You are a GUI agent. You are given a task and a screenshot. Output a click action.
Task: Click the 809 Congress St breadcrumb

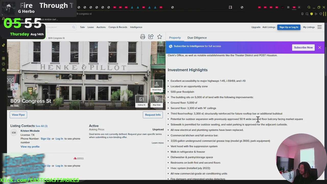coord(56,38)
